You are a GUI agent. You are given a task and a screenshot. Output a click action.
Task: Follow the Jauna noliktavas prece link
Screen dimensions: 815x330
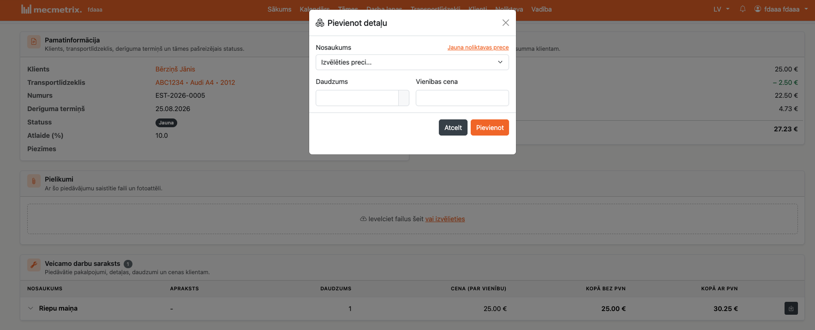(x=478, y=47)
